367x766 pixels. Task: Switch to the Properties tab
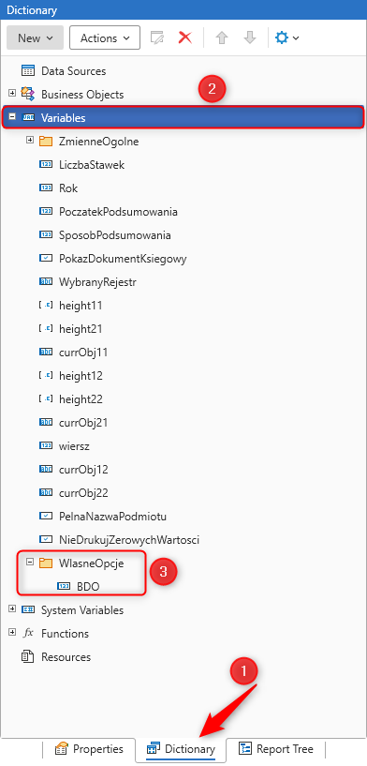coord(89,748)
